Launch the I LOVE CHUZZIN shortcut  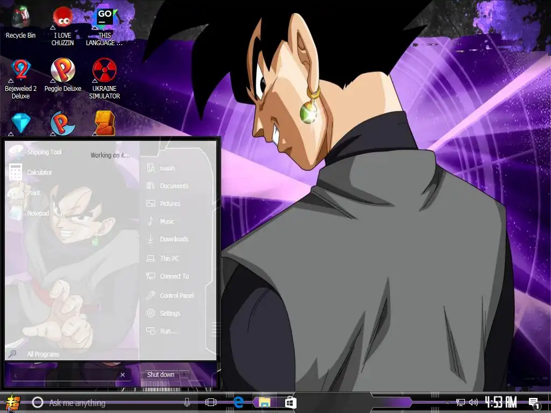pyautogui.click(x=62, y=26)
